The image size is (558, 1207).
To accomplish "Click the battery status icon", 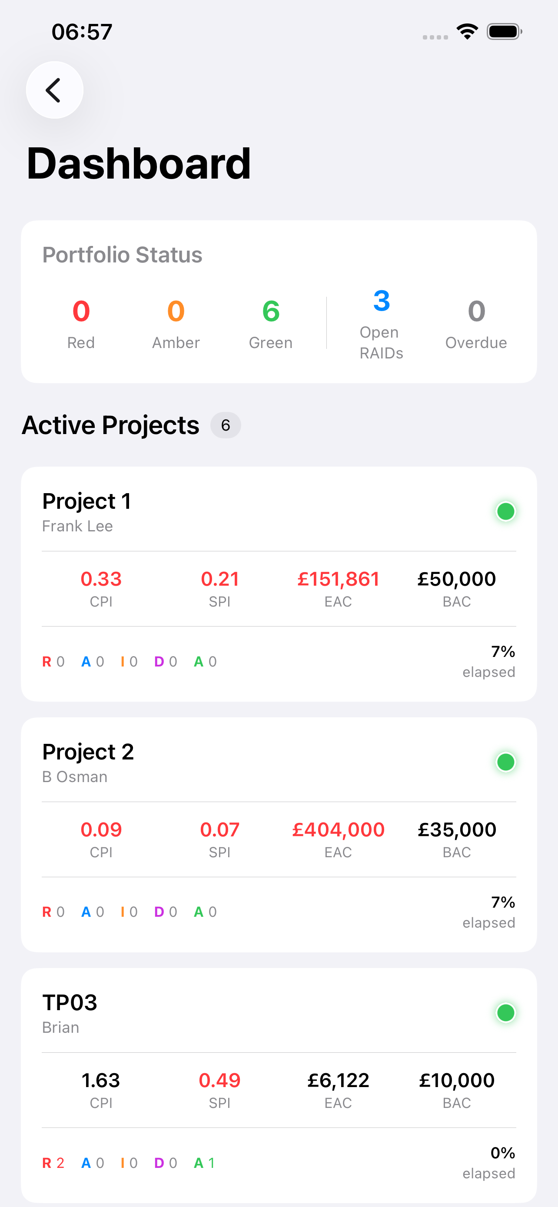I will point(504,32).
